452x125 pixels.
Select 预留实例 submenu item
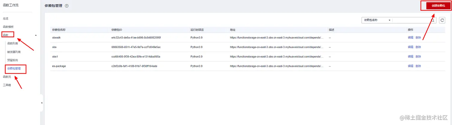(13, 60)
